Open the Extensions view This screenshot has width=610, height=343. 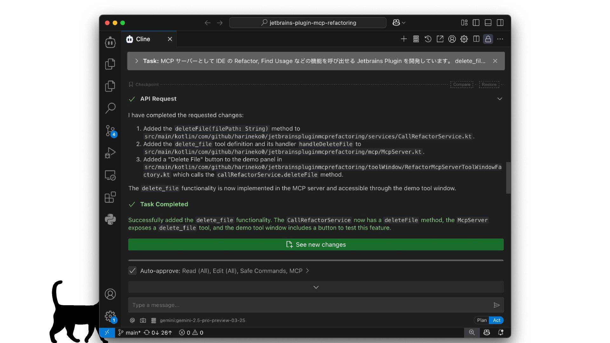[110, 197]
